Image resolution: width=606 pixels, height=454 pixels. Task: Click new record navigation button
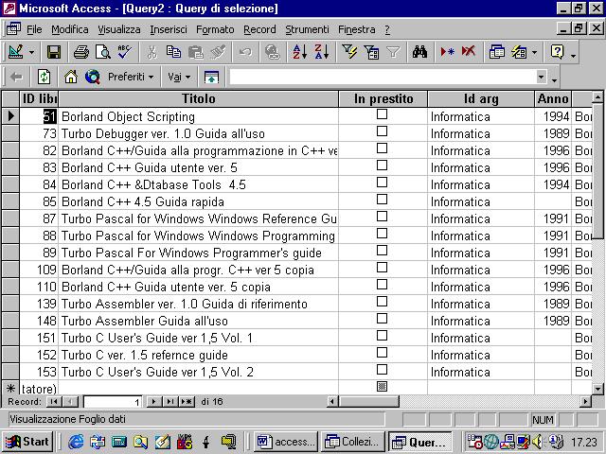(x=187, y=402)
